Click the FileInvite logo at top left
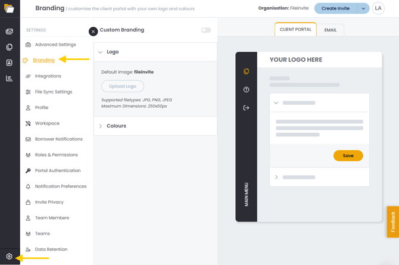The image size is (399, 265). pos(9,8)
